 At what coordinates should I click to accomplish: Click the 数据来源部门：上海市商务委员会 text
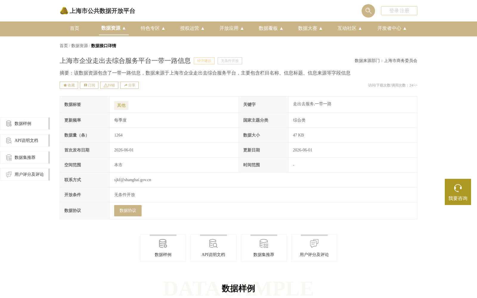pos(386,60)
